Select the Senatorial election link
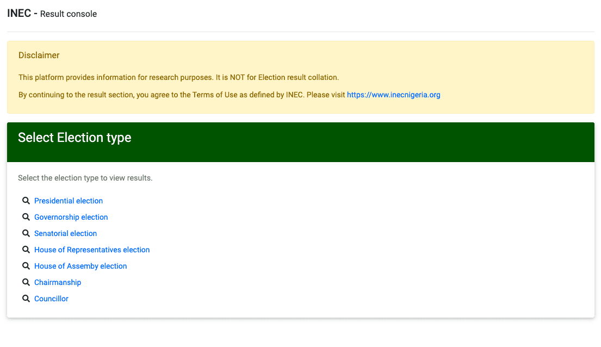Screen dimensions: 601x347 tap(66, 233)
